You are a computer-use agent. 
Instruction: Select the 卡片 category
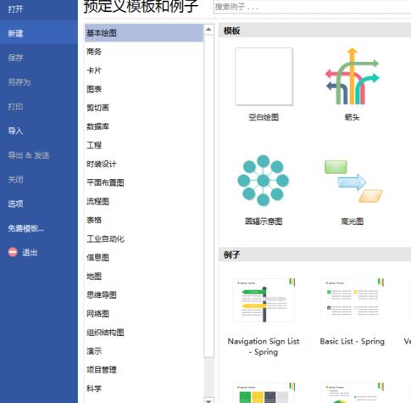144,70
